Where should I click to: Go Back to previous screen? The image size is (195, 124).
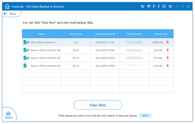[x=10, y=14]
